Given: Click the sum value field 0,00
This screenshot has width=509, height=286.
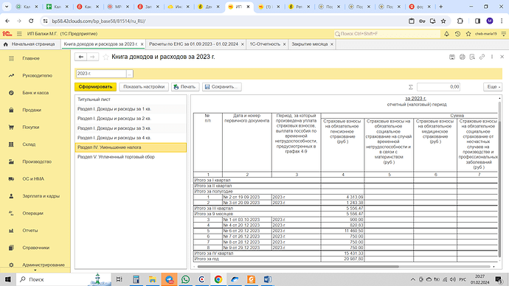Looking at the screenshot, I should coord(438,87).
